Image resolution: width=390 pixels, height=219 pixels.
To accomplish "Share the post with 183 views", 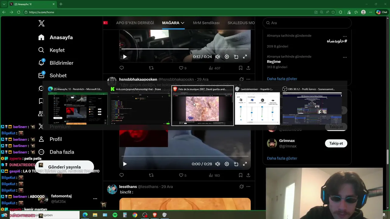I will tap(248, 175).
